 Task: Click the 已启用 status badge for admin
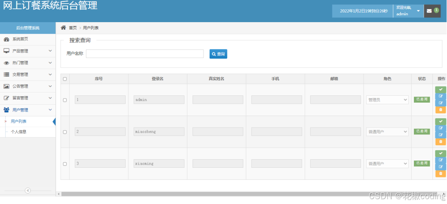point(422,99)
